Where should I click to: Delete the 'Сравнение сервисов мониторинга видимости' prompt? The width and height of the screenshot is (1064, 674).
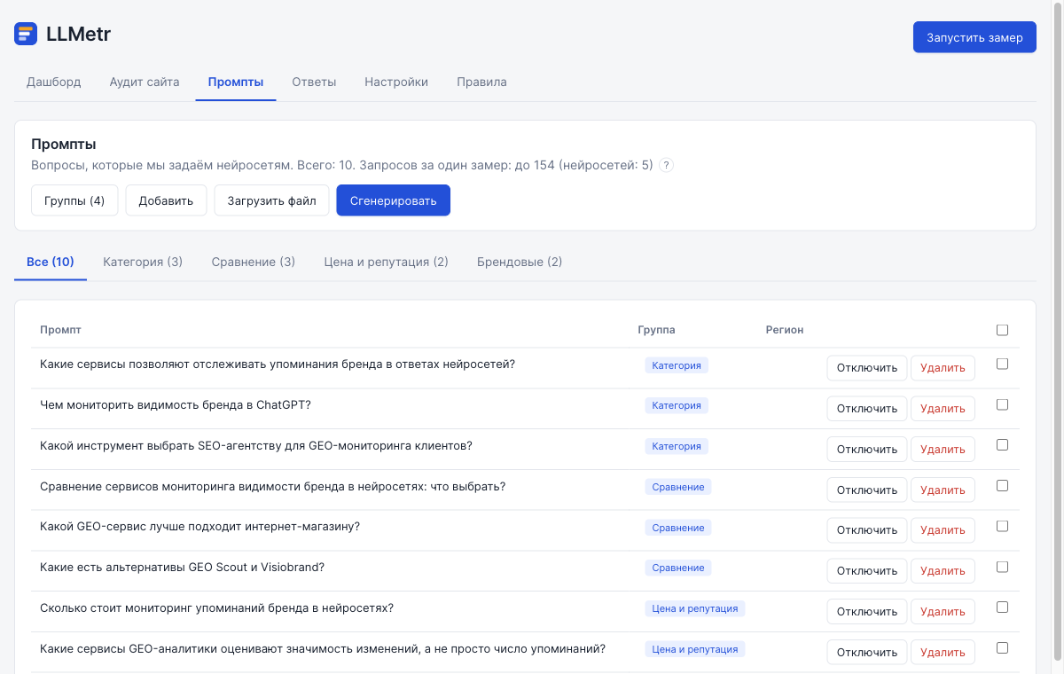click(x=943, y=490)
